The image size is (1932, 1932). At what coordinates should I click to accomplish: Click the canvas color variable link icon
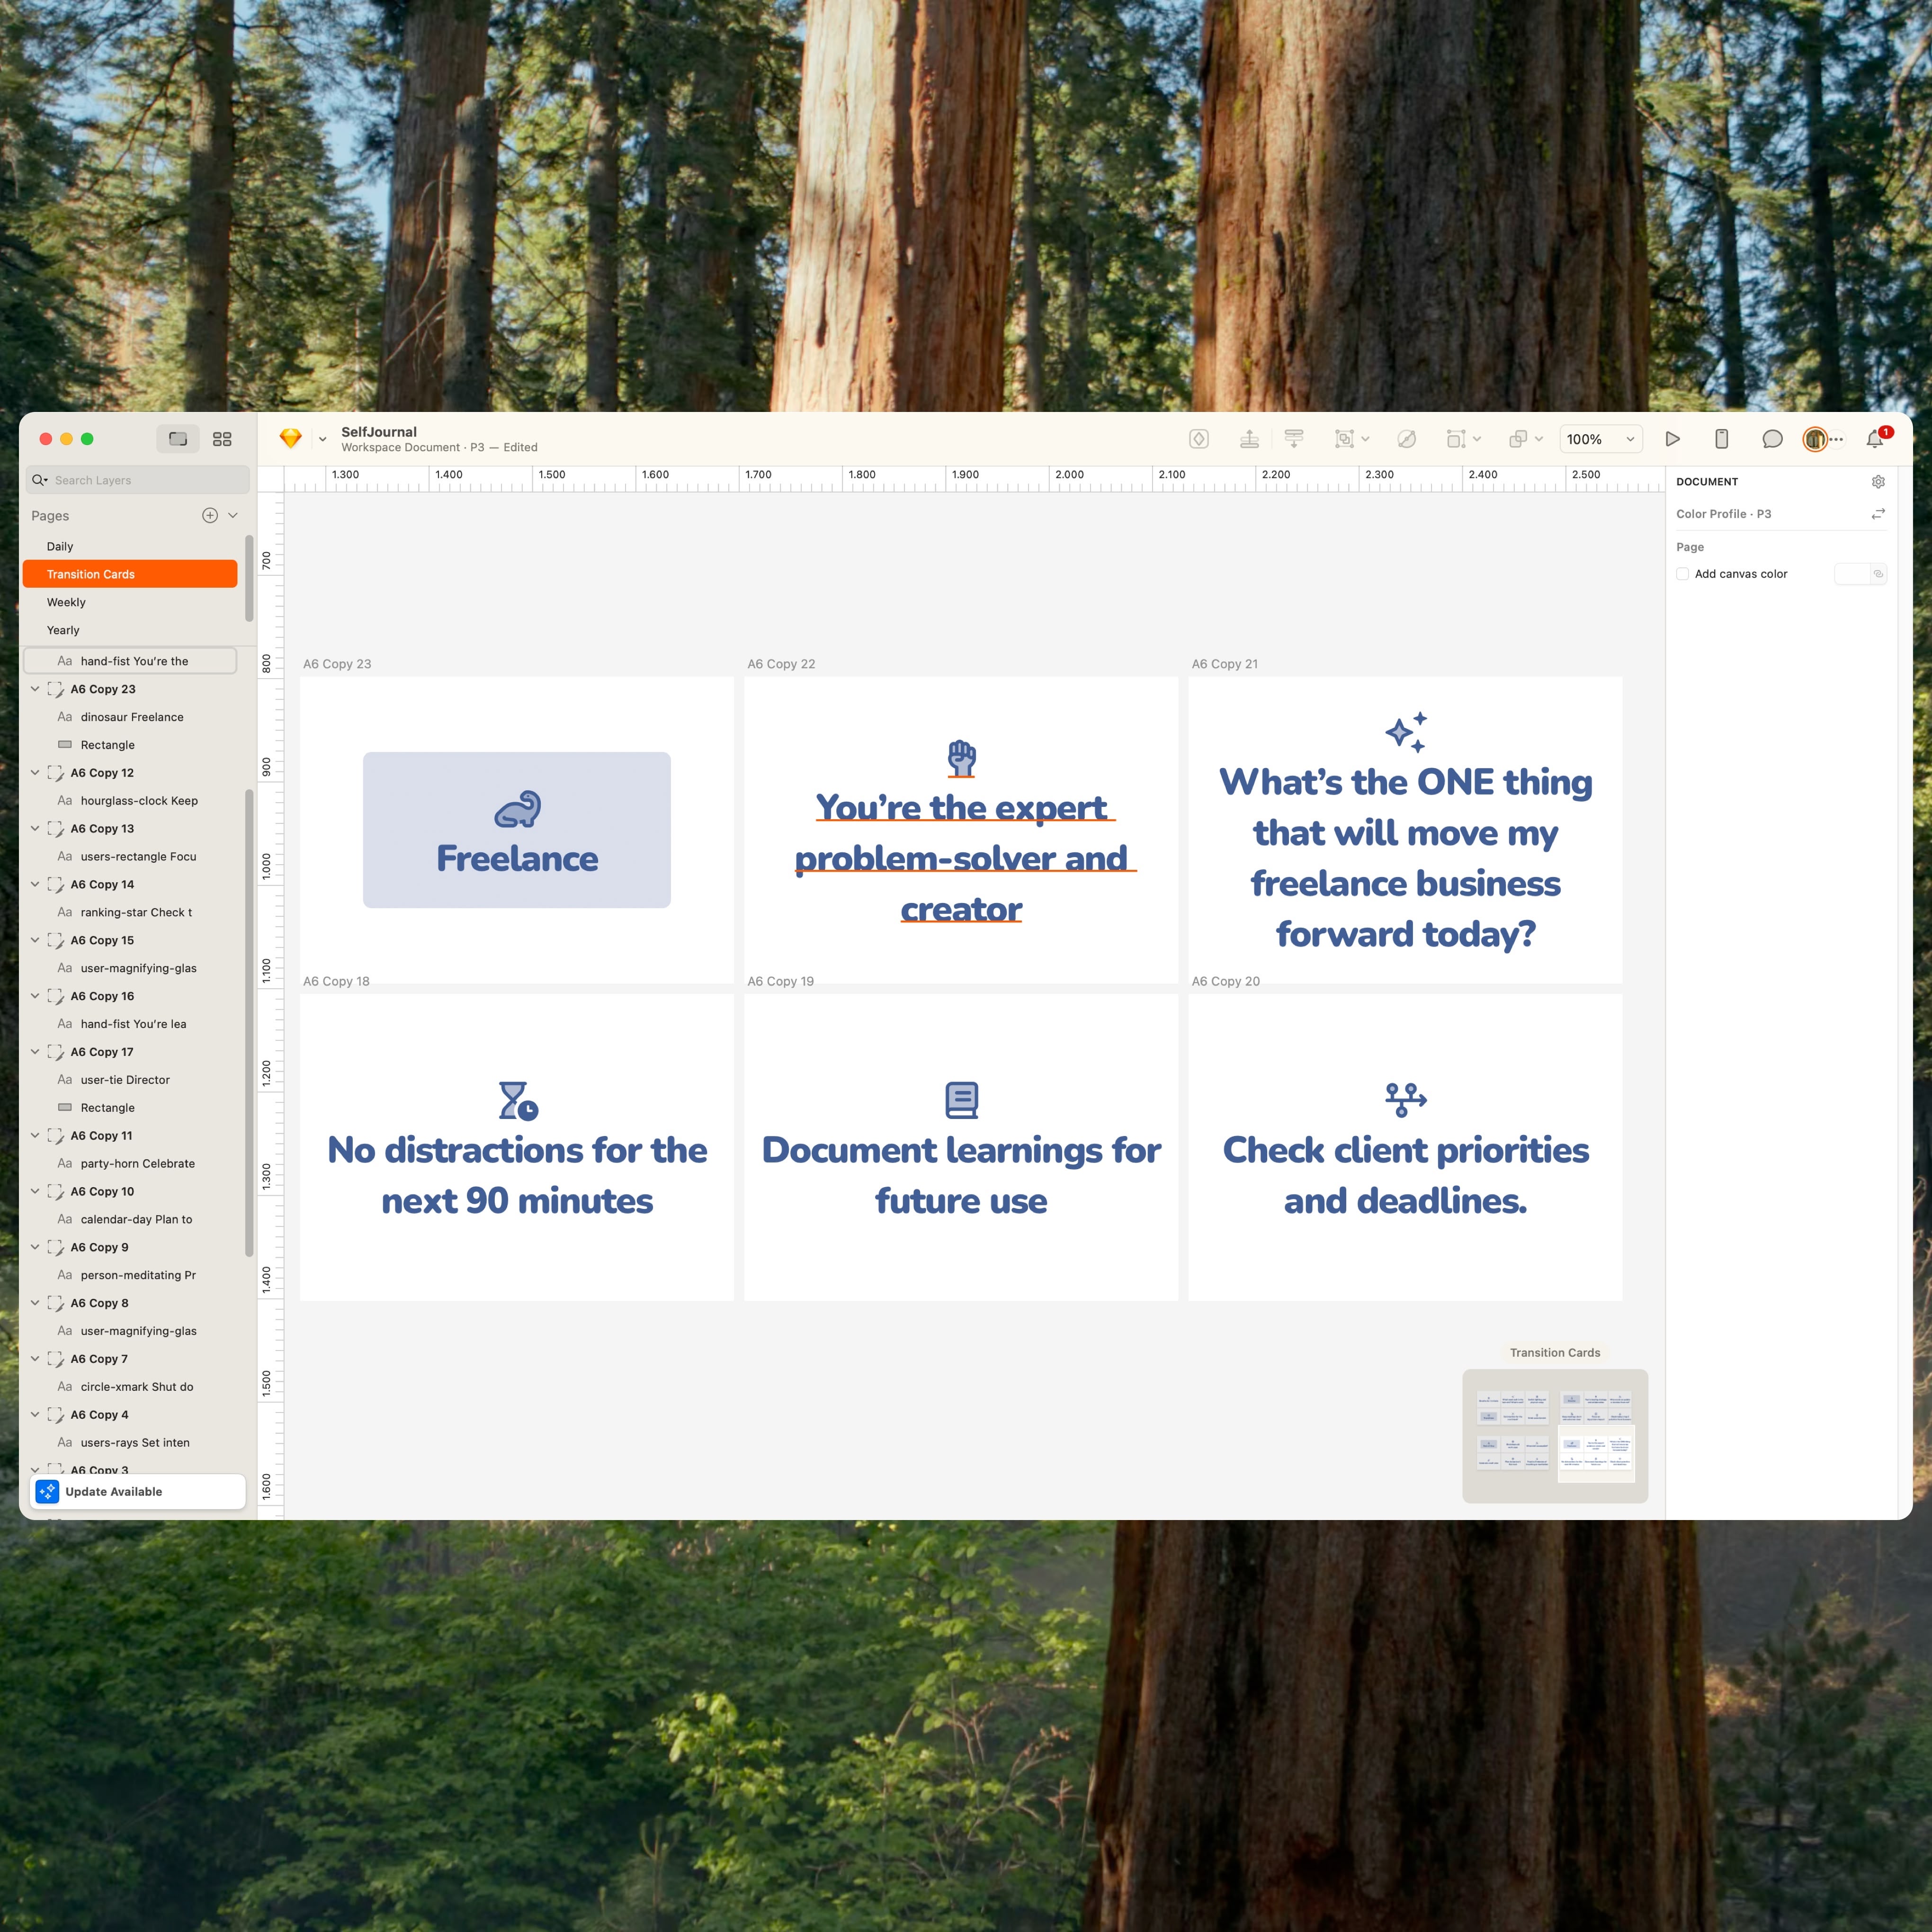click(x=1878, y=574)
